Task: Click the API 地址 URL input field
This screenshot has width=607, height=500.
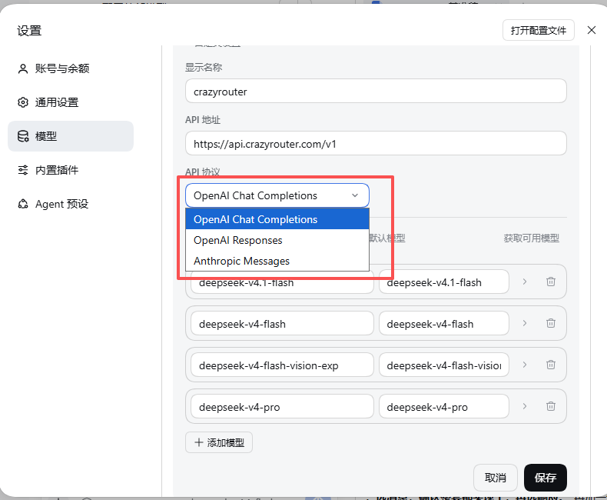Action: click(x=376, y=143)
